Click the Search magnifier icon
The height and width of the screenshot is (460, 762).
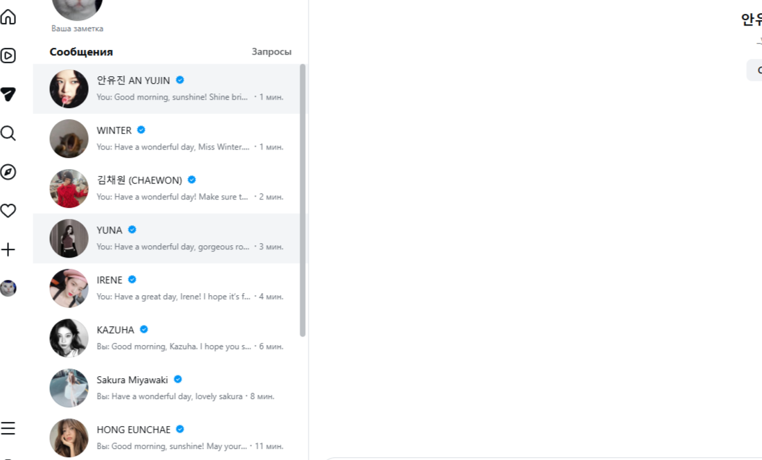click(8, 133)
